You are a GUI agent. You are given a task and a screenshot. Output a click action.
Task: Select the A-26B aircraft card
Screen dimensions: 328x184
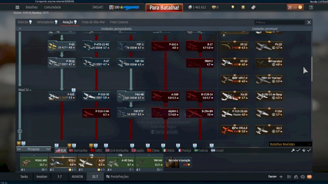165,96
